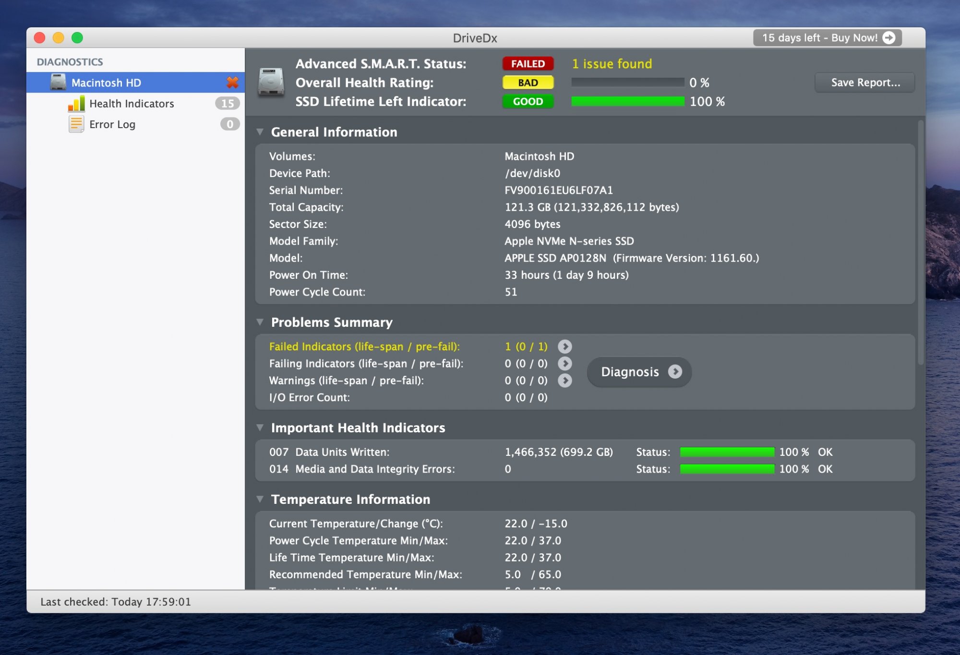
Task: Click the Macintosh HD drive icon in sidebar
Action: click(58, 82)
